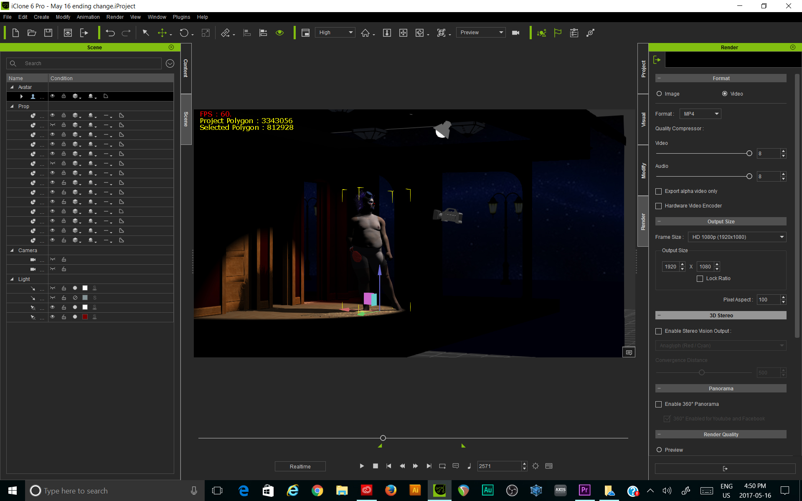Jump to the start frame
The image size is (802, 501).
pos(389,466)
